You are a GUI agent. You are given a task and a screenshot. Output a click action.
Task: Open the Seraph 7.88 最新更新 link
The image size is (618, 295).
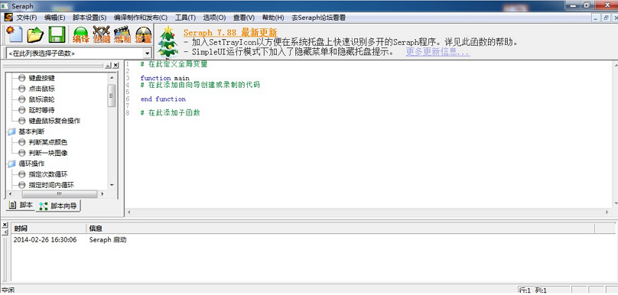click(230, 33)
